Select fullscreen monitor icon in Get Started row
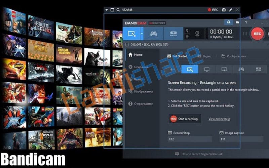Viewport: 269px width, 168px height. [207, 69]
